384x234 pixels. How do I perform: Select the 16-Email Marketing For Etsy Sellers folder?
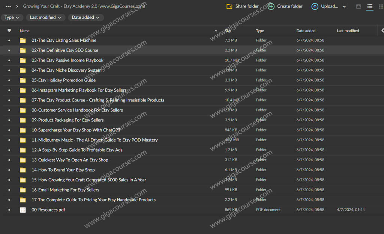[x=65, y=190]
